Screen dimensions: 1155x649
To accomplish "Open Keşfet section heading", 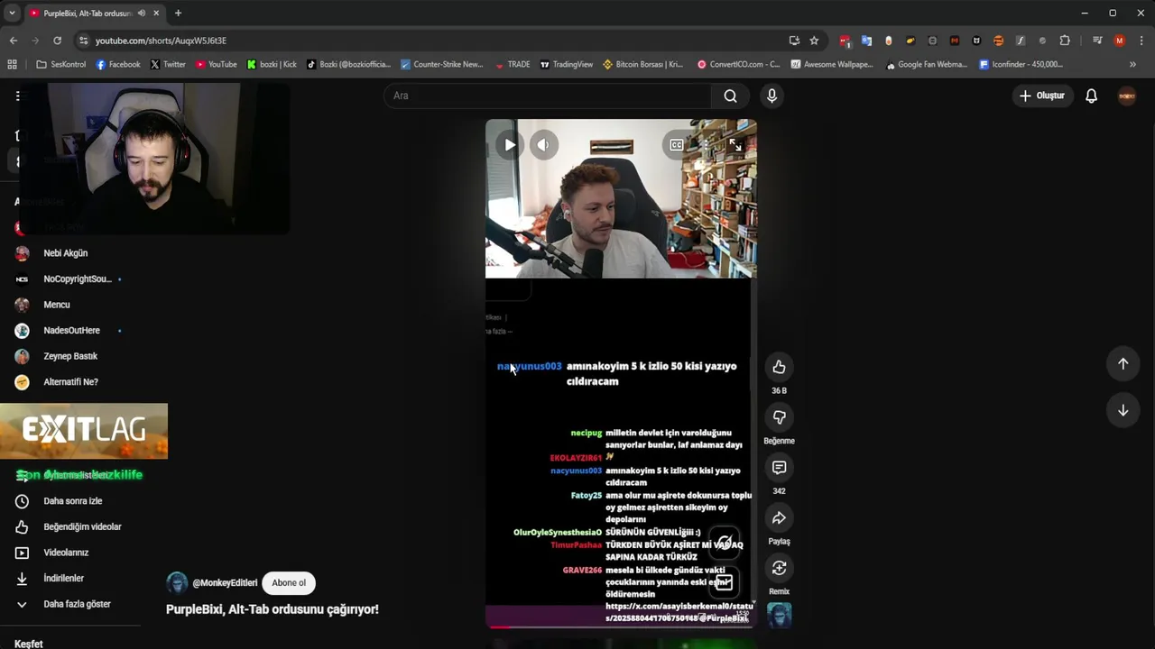I will (x=29, y=644).
